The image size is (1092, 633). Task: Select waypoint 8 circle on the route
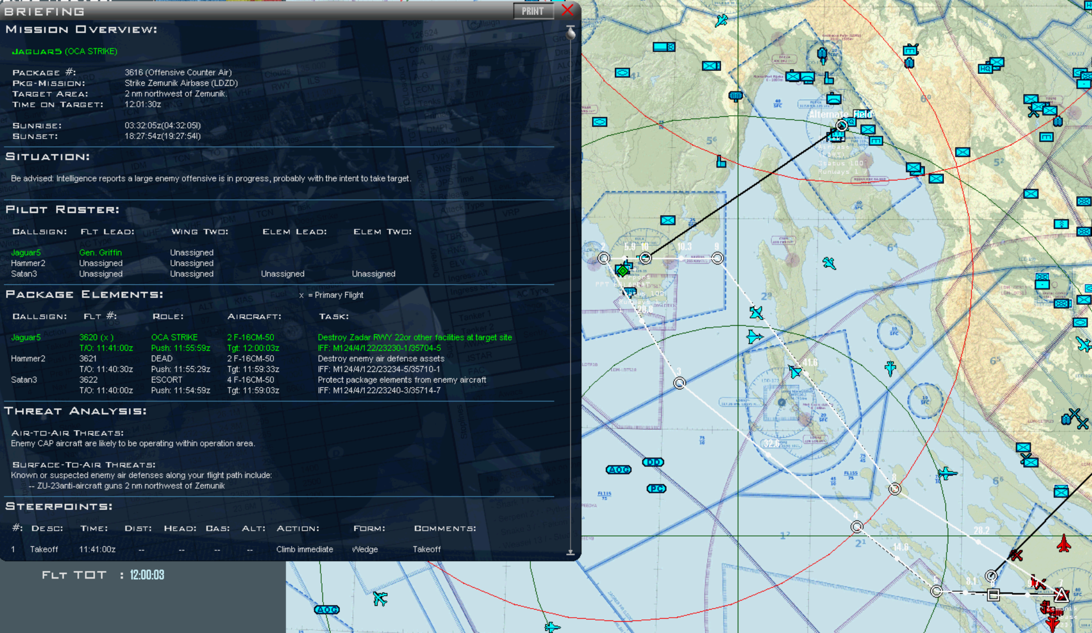[895, 489]
